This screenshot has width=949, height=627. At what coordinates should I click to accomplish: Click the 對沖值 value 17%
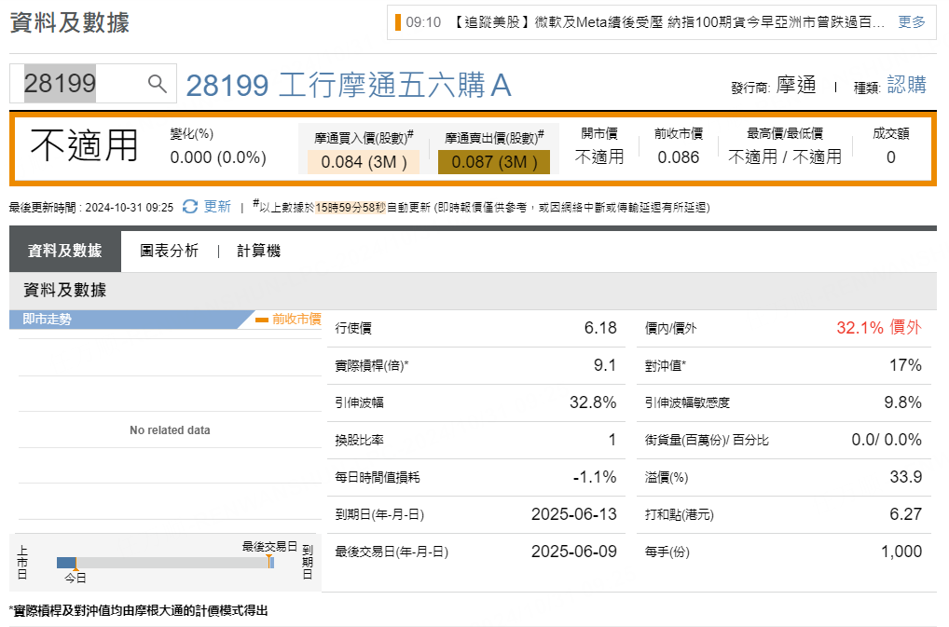(x=905, y=365)
